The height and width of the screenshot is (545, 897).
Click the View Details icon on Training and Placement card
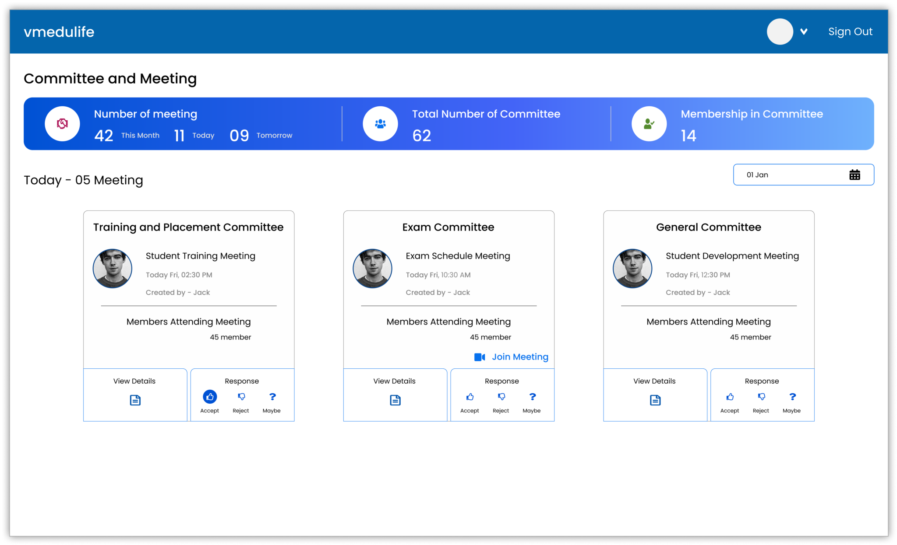(x=135, y=400)
